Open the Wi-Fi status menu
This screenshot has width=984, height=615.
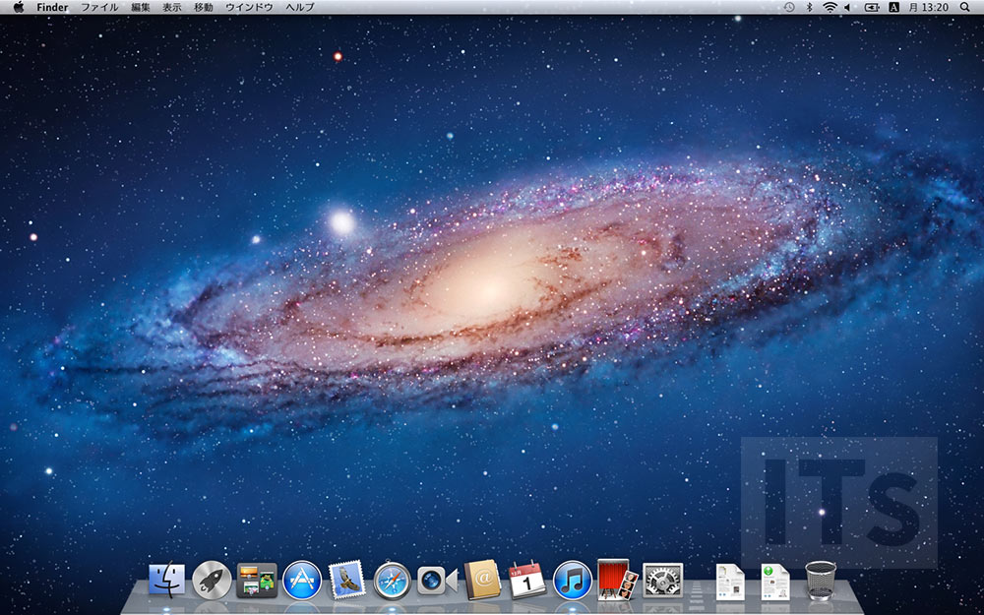[x=830, y=8]
